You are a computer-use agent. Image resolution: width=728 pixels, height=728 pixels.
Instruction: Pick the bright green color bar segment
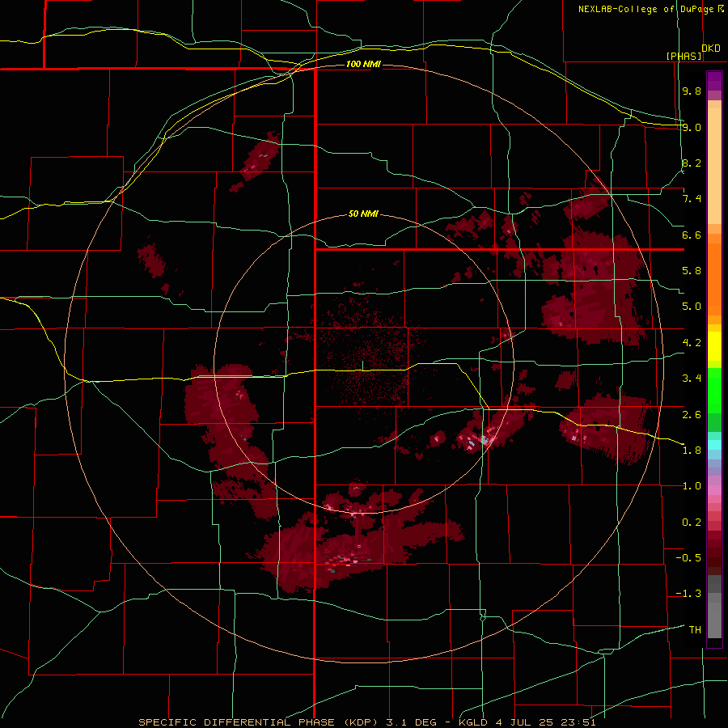[714, 391]
